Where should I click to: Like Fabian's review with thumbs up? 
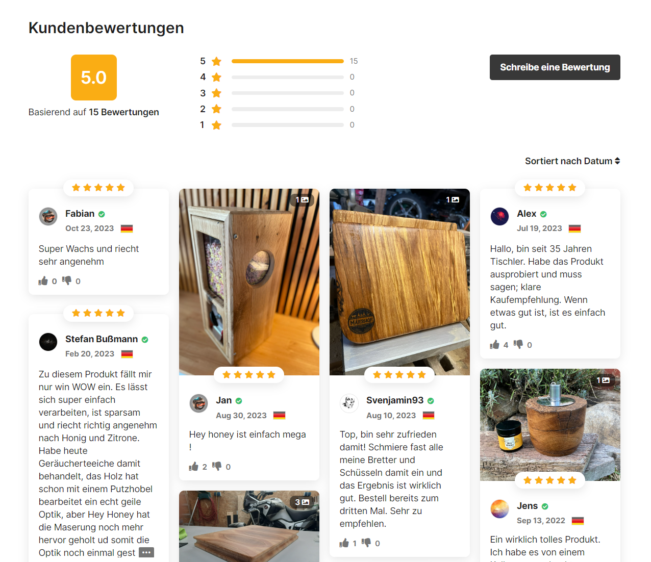click(x=43, y=281)
